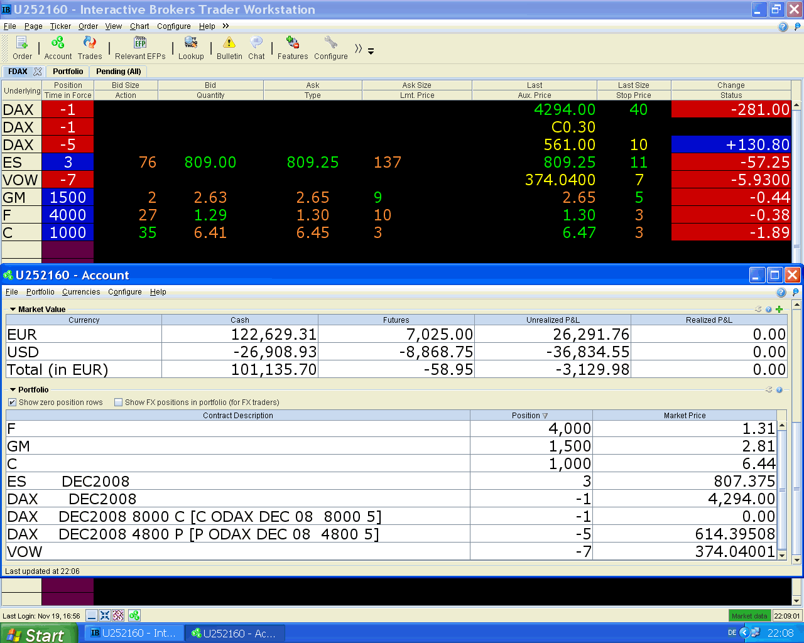Open the Account toolbar icon
This screenshot has width=804, height=643.
tap(58, 48)
